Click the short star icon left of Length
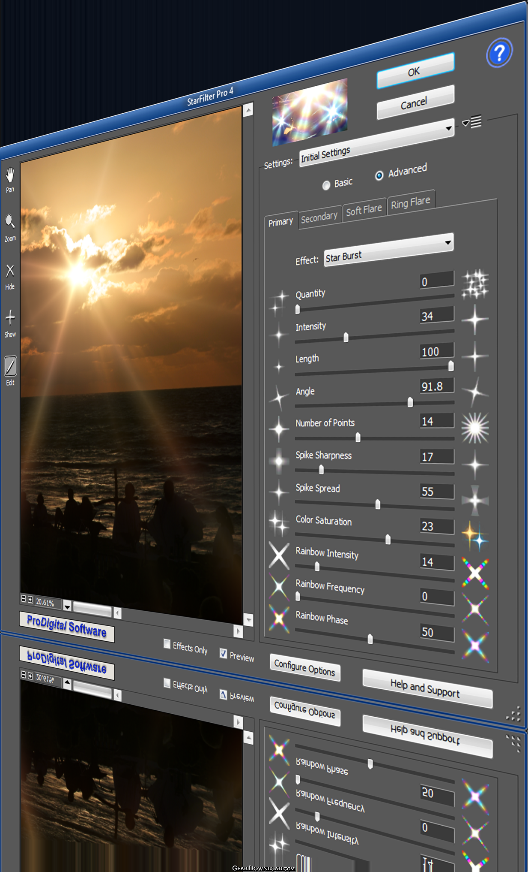Image resolution: width=528 pixels, height=872 pixels. pos(279,367)
